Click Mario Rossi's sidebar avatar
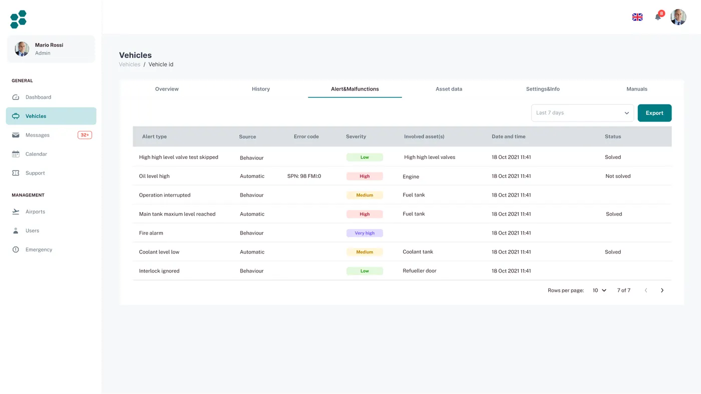 pyautogui.click(x=22, y=49)
